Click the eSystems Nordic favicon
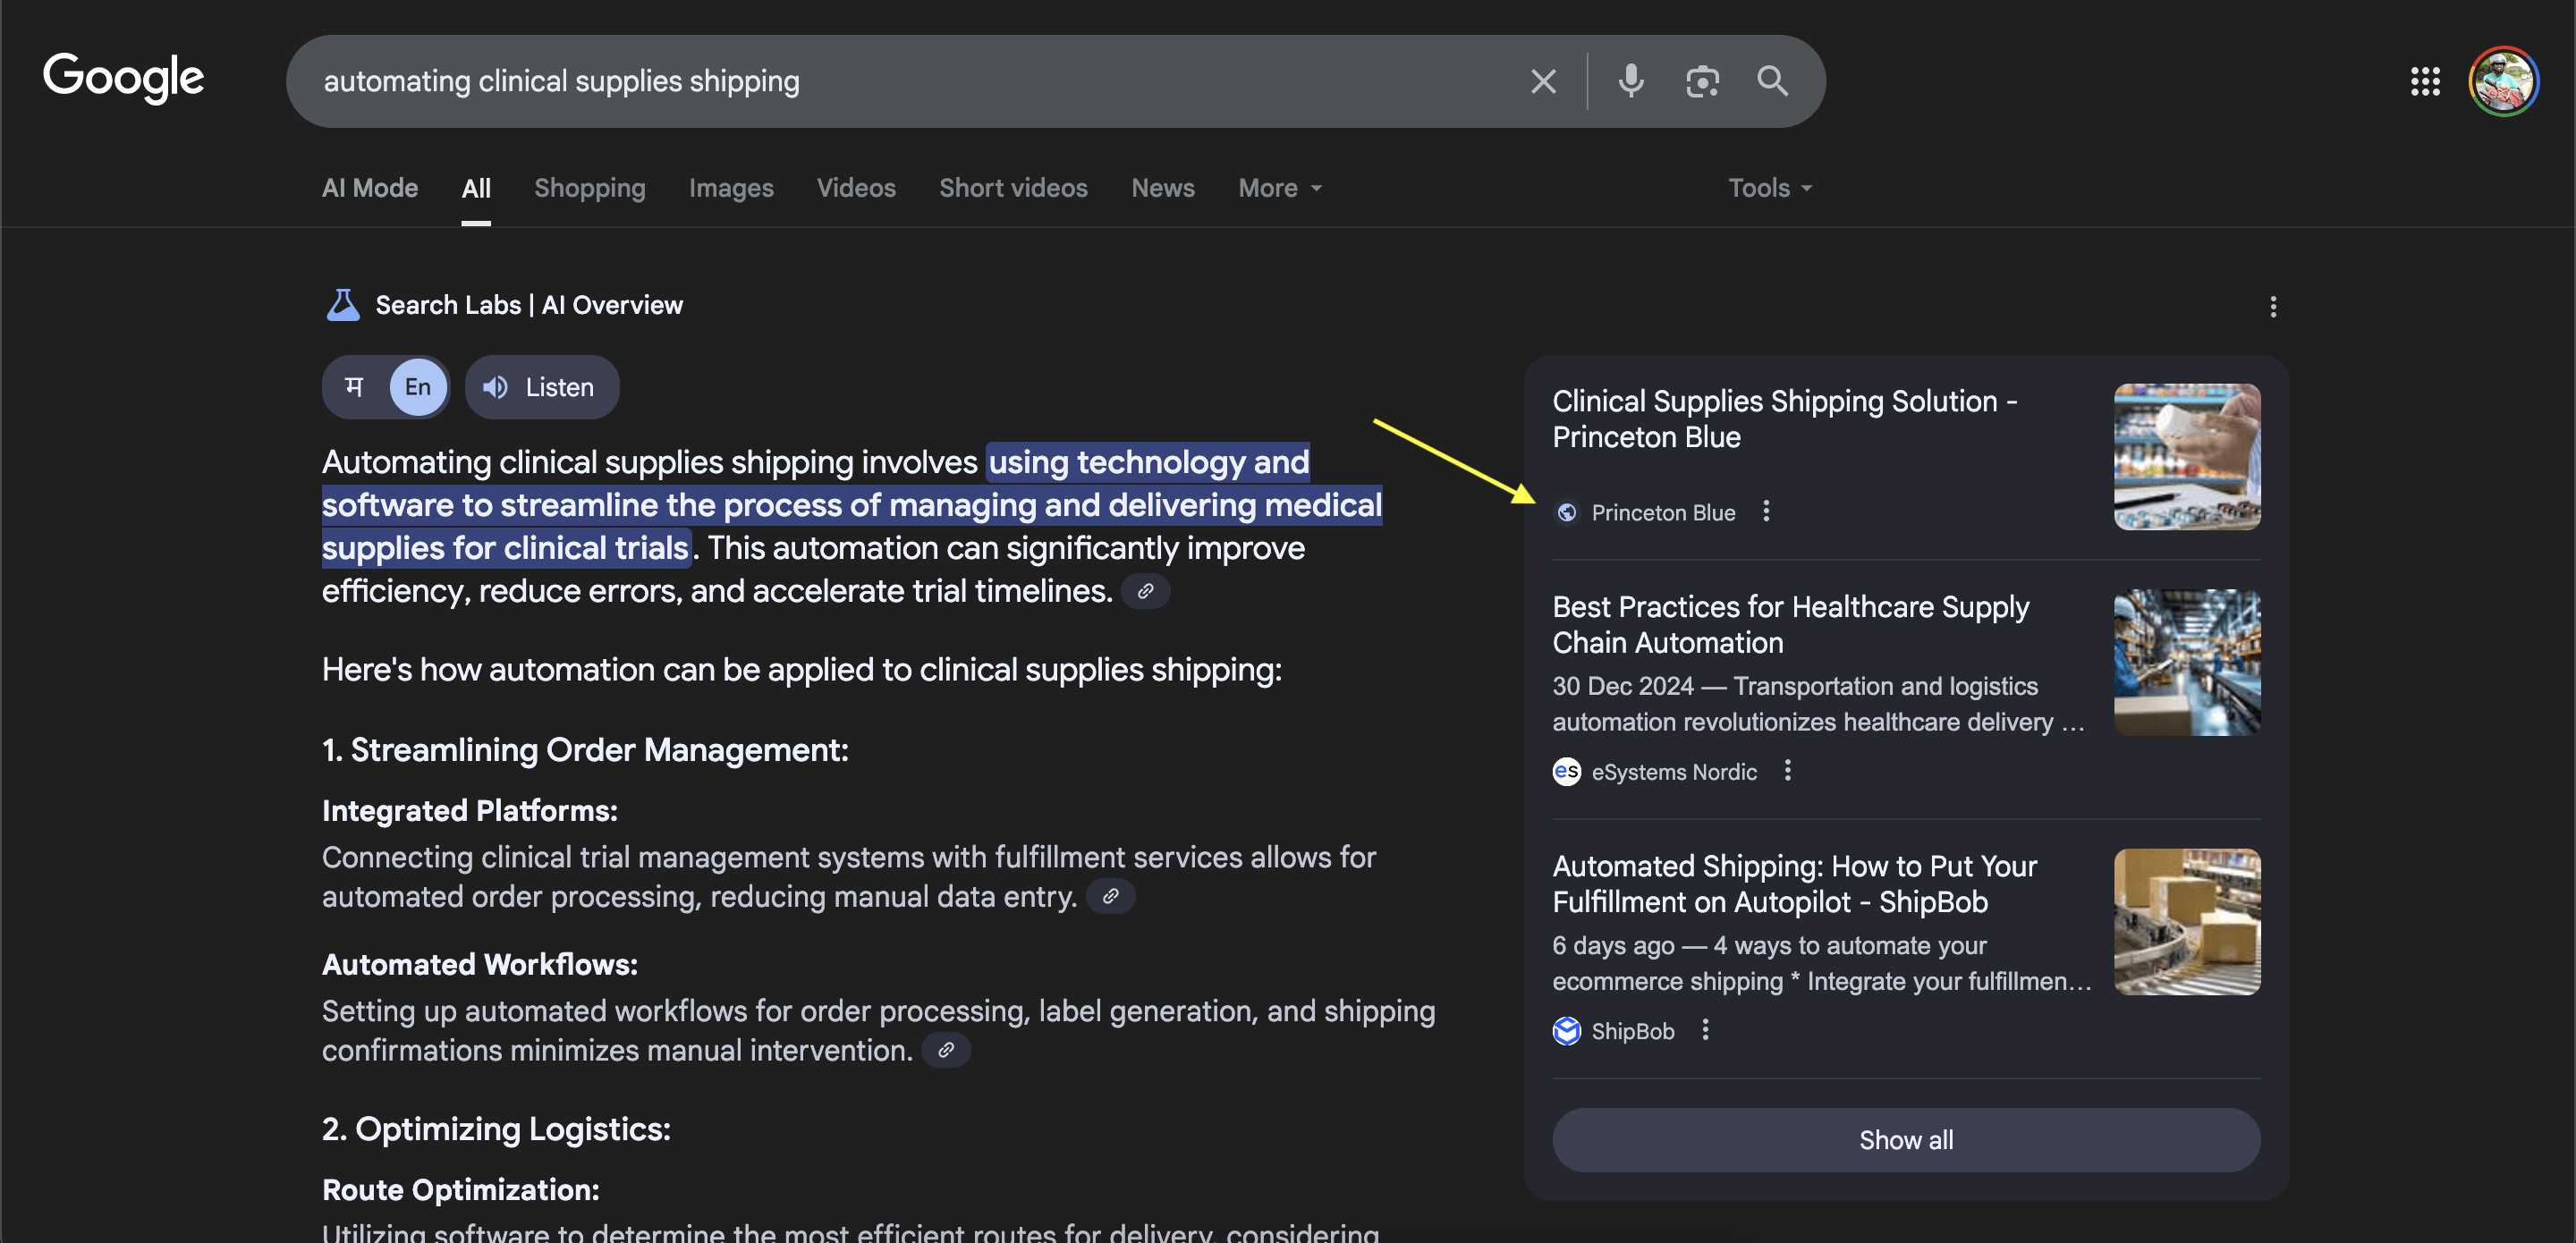 1567,772
